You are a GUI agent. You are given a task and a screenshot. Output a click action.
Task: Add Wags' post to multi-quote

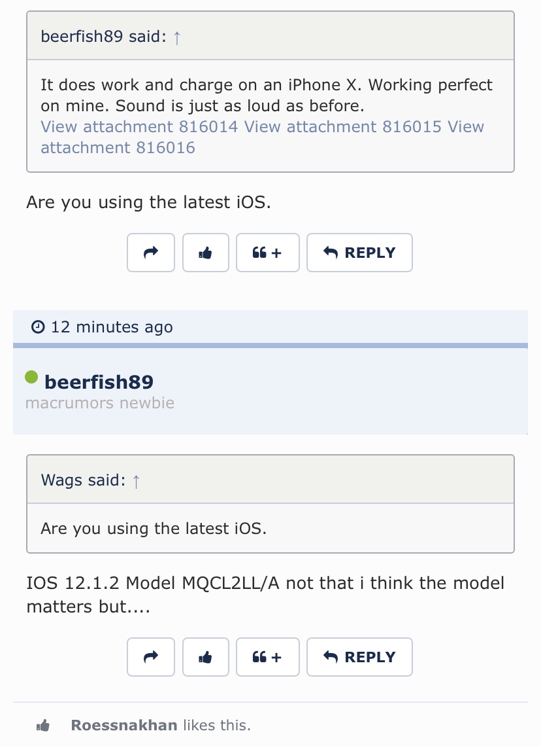coord(267,253)
